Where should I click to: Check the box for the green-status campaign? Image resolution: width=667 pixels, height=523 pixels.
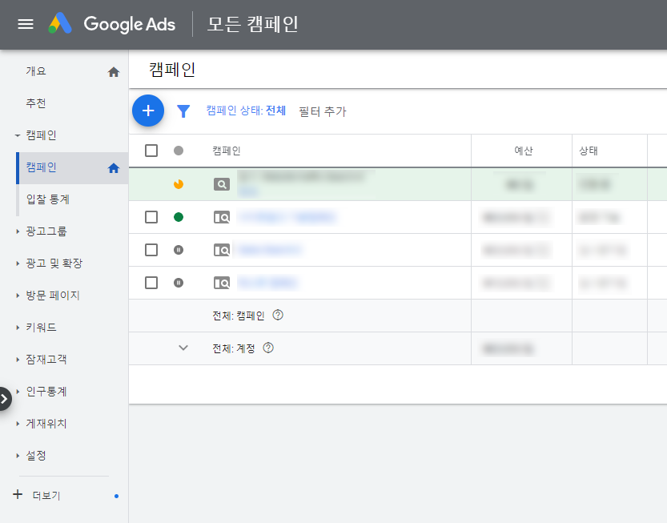151,217
